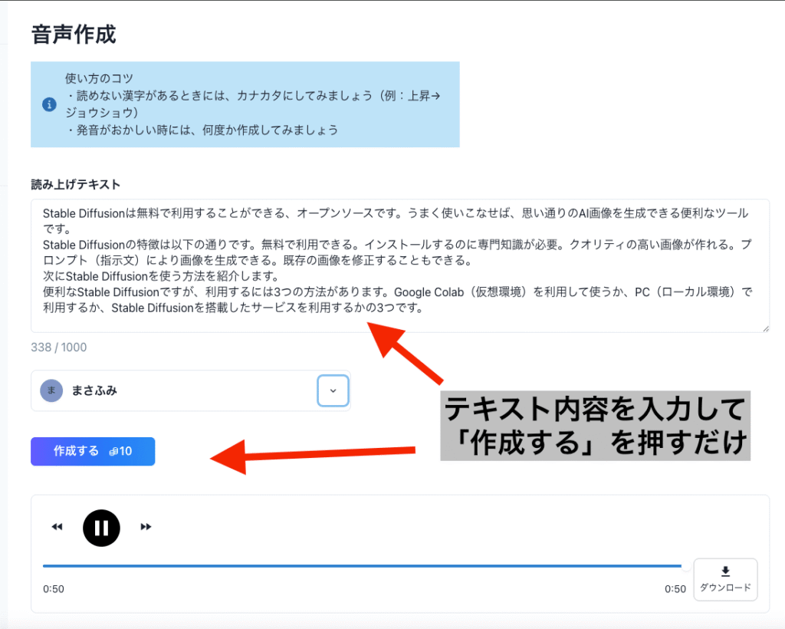The height and width of the screenshot is (629, 785).
Task: Open the voice dropdown chevron
Action: (333, 390)
